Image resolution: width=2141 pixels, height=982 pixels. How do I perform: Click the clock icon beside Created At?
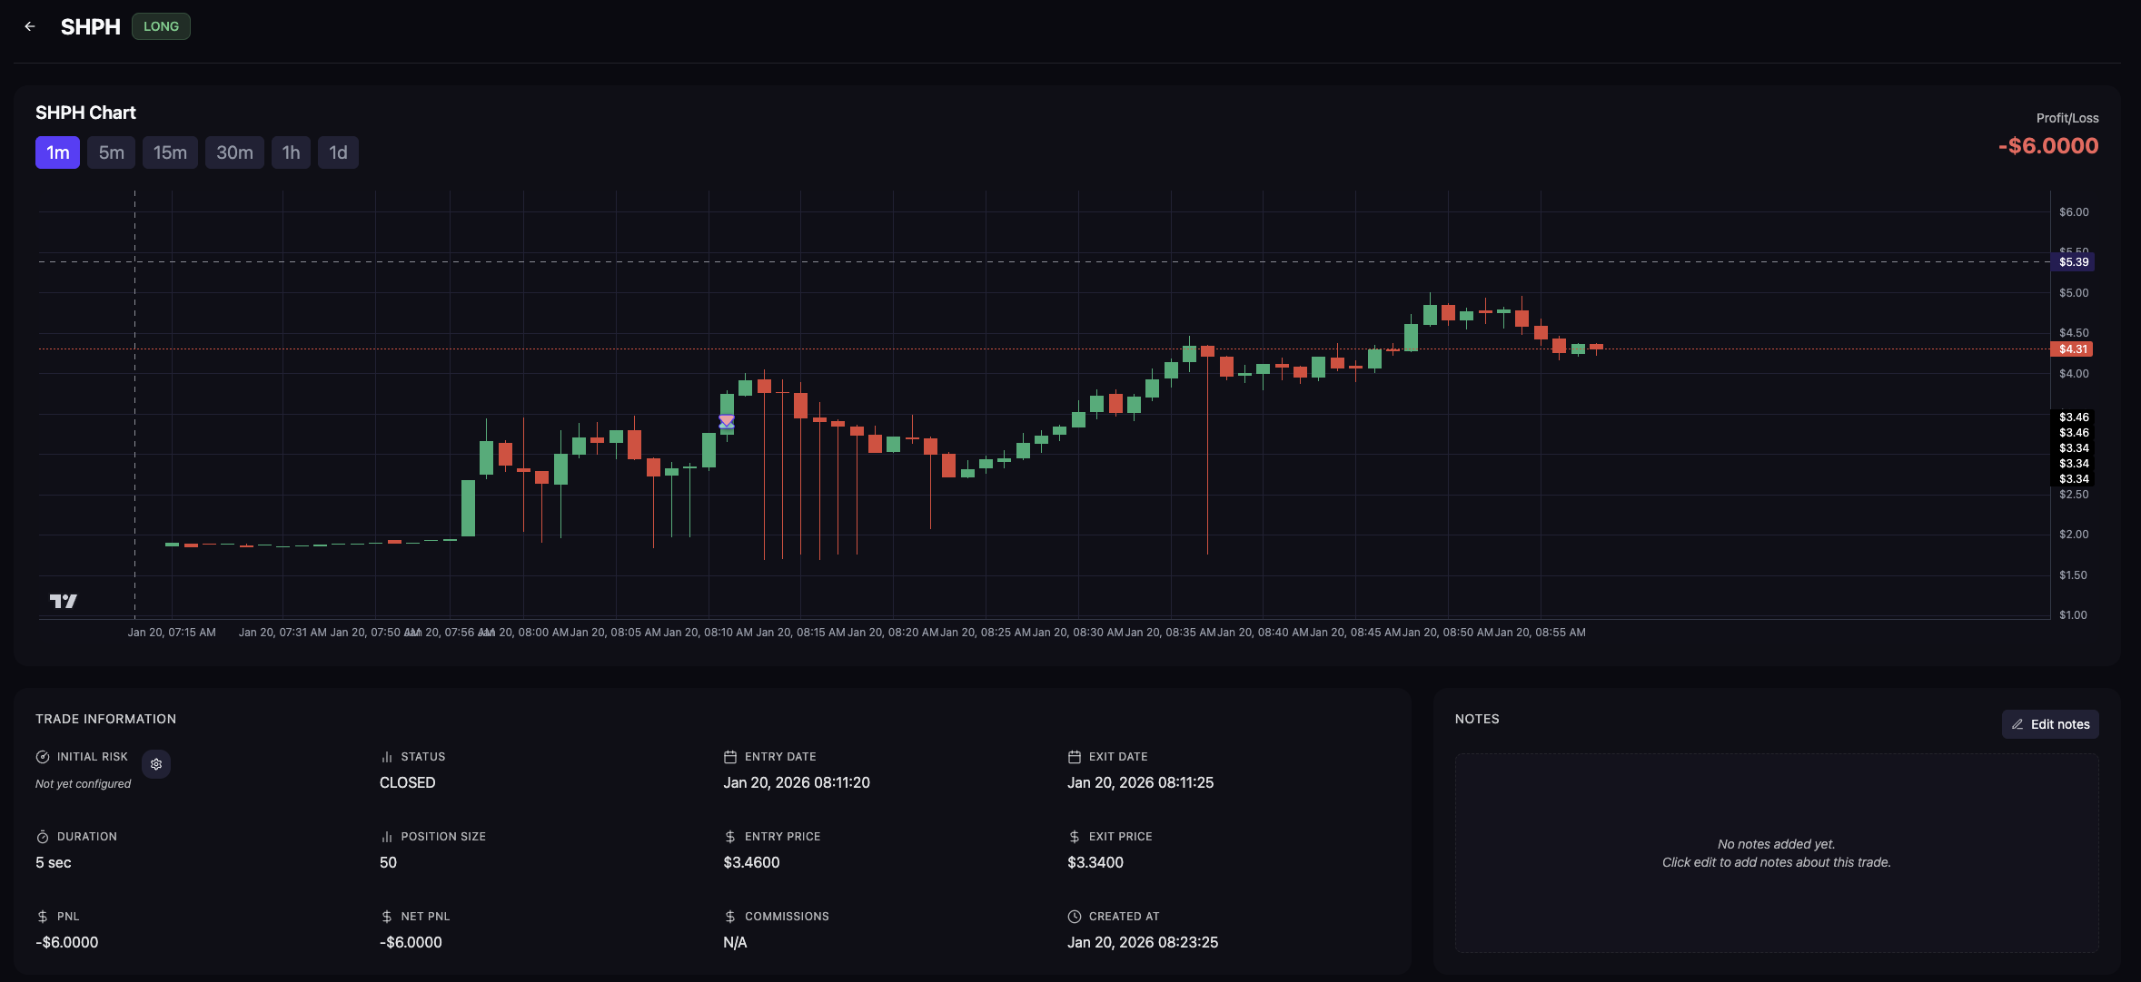(1074, 917)
